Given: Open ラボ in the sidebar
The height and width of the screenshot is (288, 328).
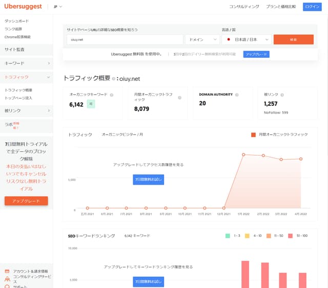Looking at the screenshot, I should (26, 125).
